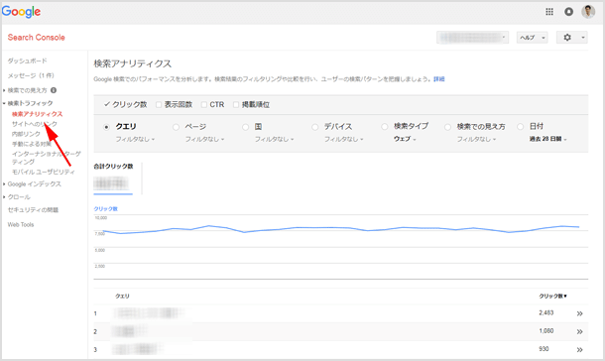Open the blurred site property selector
Image resolution: width=605 pixels, height=361 pixels.
pos(473,38)
